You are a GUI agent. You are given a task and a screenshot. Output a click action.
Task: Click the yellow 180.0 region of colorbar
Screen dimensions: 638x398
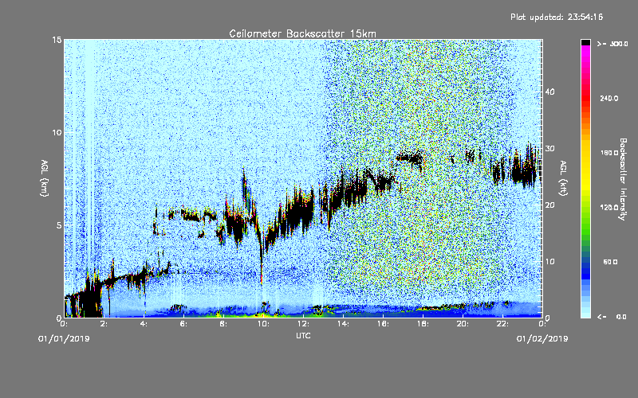(585, 153)
